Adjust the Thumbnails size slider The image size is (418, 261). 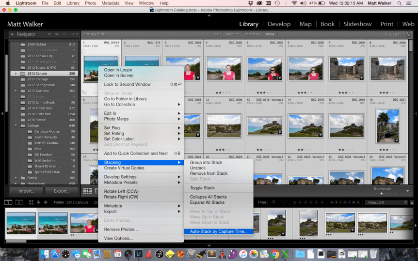382,193
